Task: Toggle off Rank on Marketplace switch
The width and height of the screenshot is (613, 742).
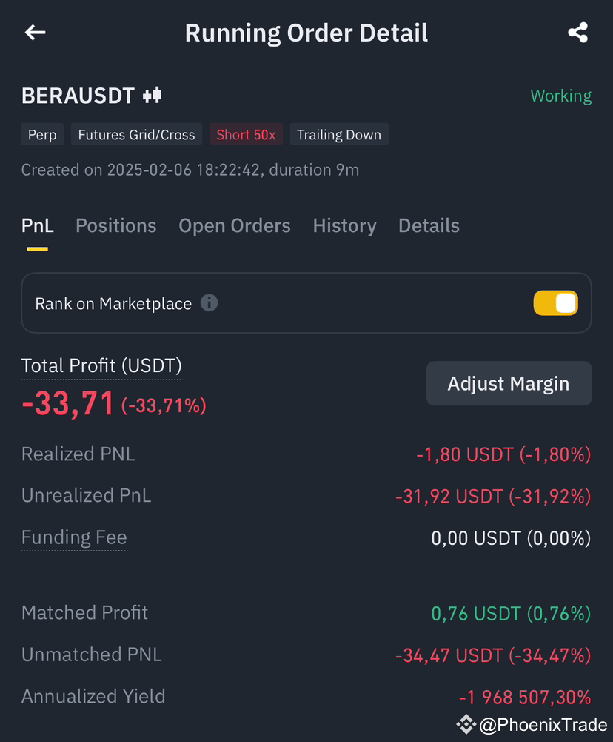Action: click(x=556, y=303)
